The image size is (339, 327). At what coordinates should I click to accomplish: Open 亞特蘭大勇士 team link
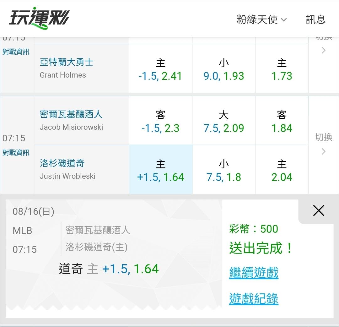[x=67, y=62]
